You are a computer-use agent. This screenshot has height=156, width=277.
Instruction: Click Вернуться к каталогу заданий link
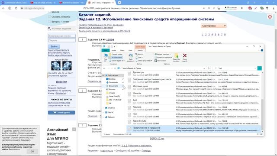click(96, 28)
